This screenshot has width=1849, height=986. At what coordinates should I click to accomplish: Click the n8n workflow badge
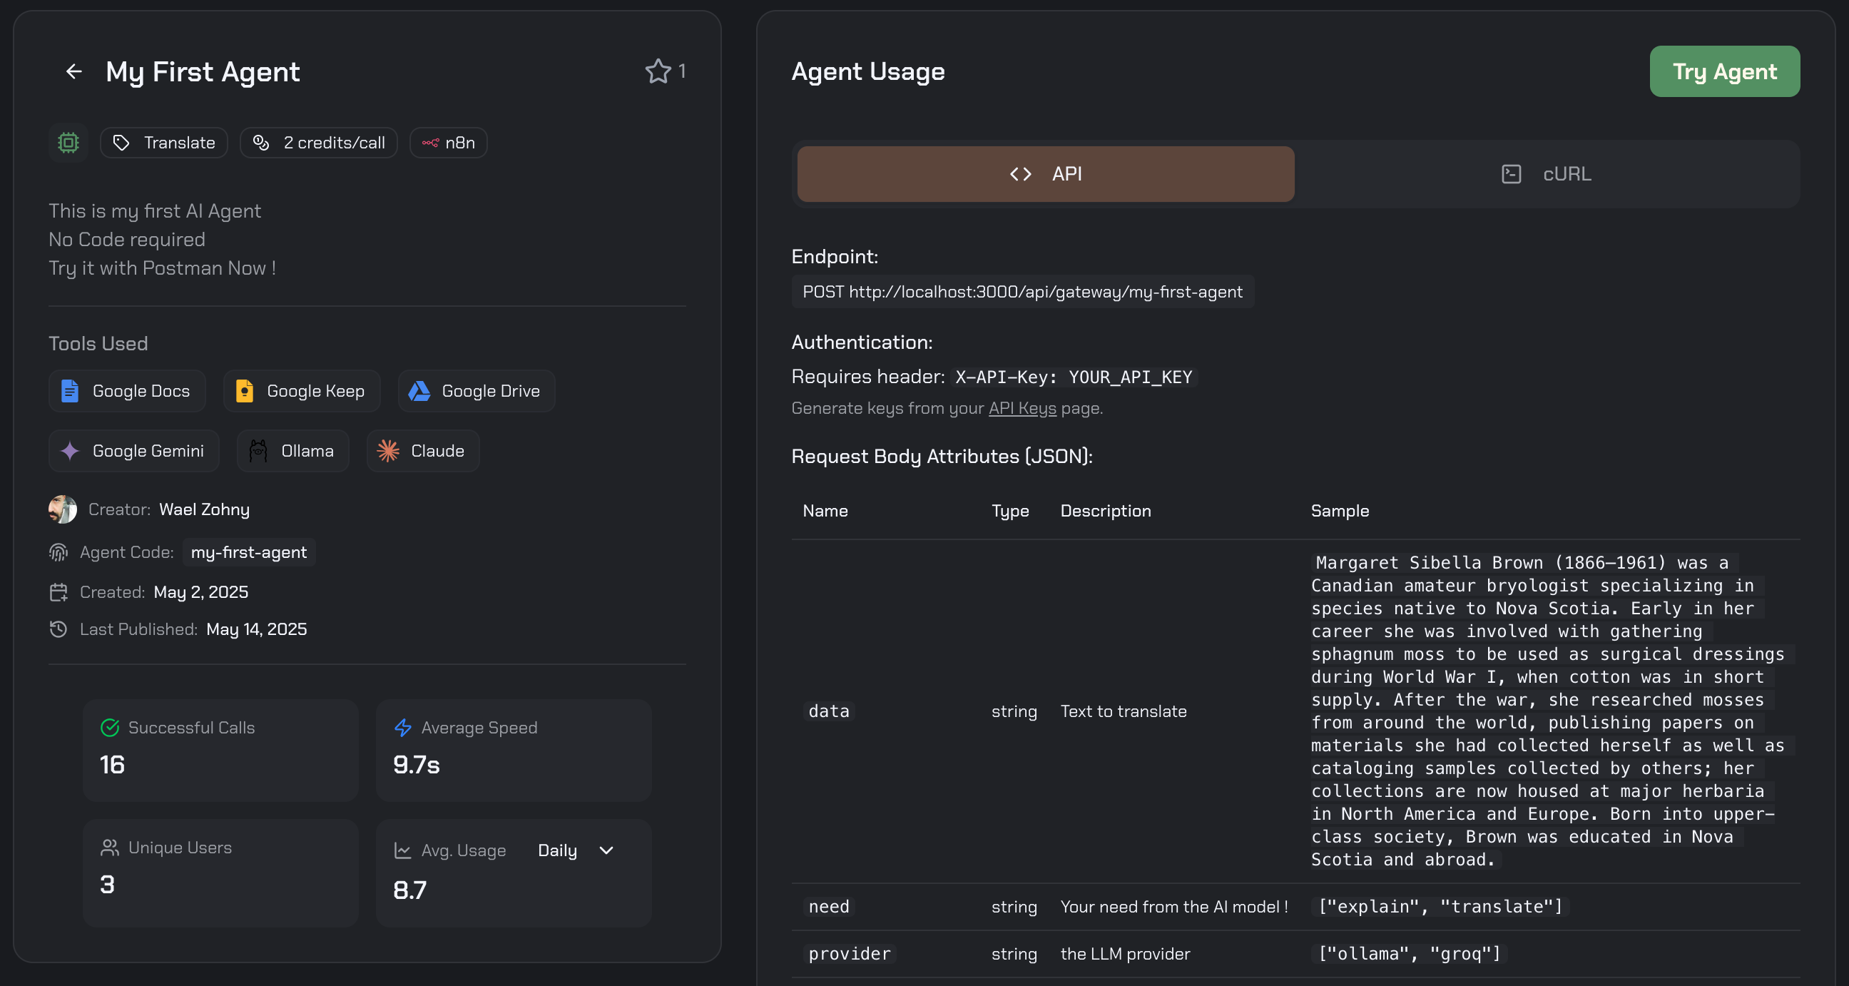(x=448, y=142)
